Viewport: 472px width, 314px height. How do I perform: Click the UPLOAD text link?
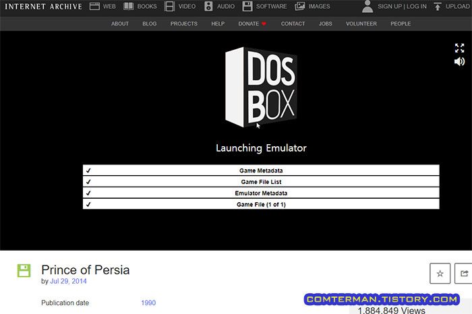click(x=458, y=6)
